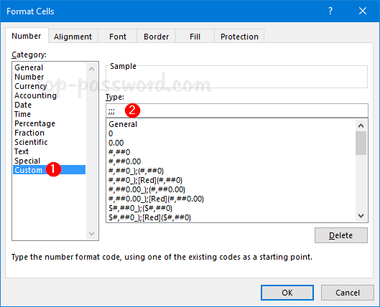The height and width of the screenshot is (307, 380).
Task: Close the Format Cells dialog
Action: pos(363,11)
